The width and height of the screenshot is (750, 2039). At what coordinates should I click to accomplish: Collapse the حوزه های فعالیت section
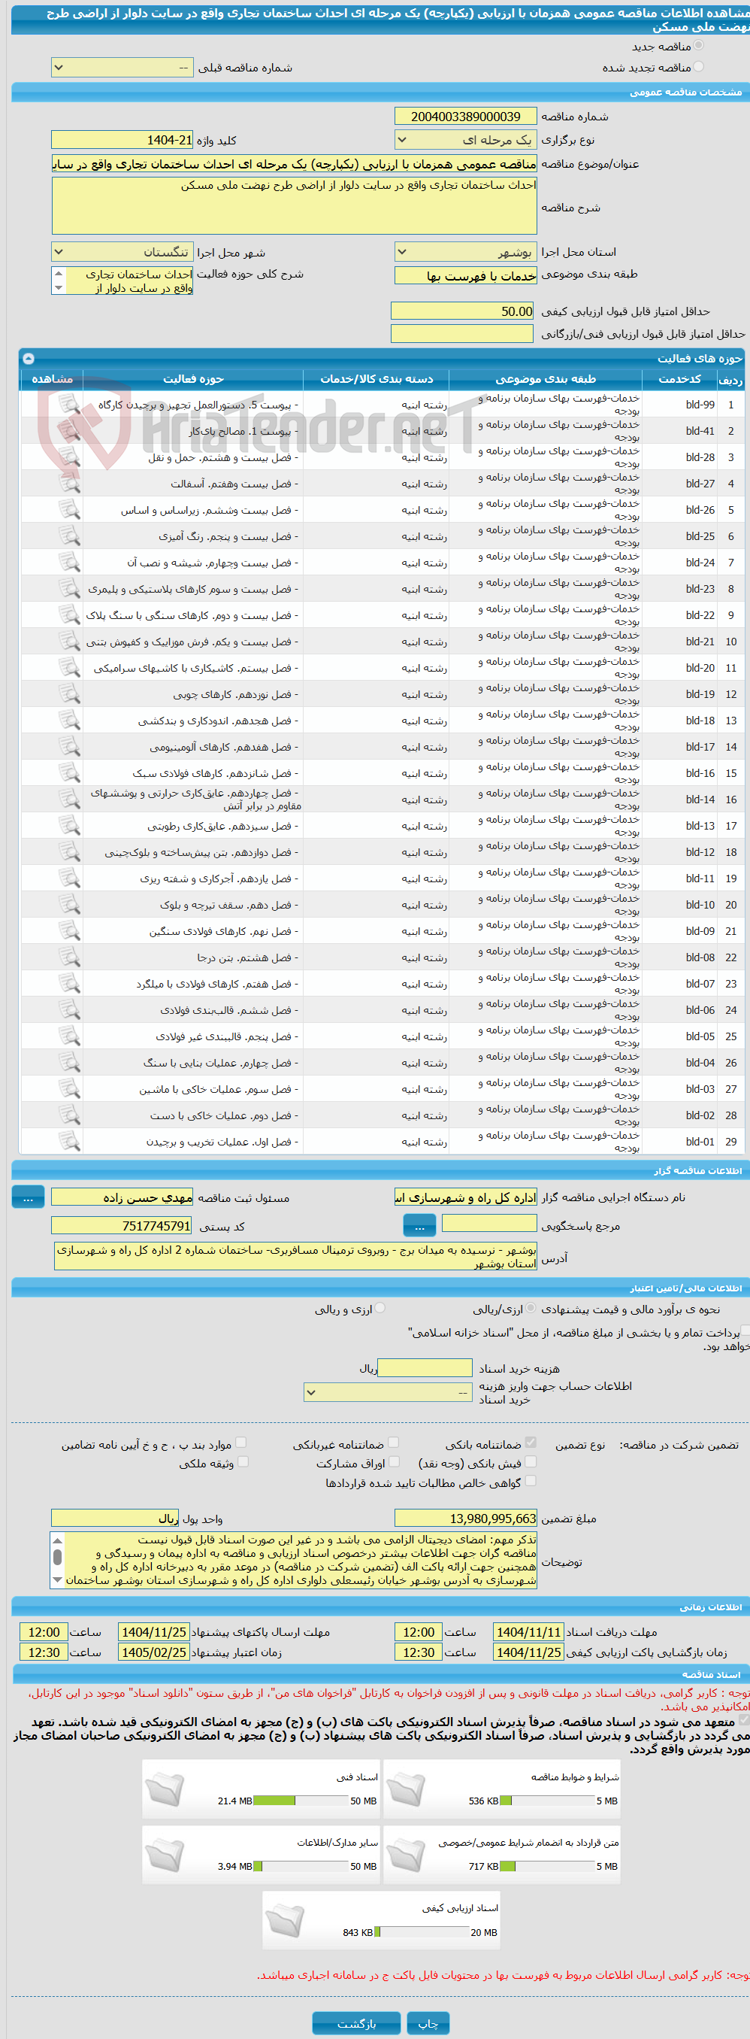(x=29, y=359)
